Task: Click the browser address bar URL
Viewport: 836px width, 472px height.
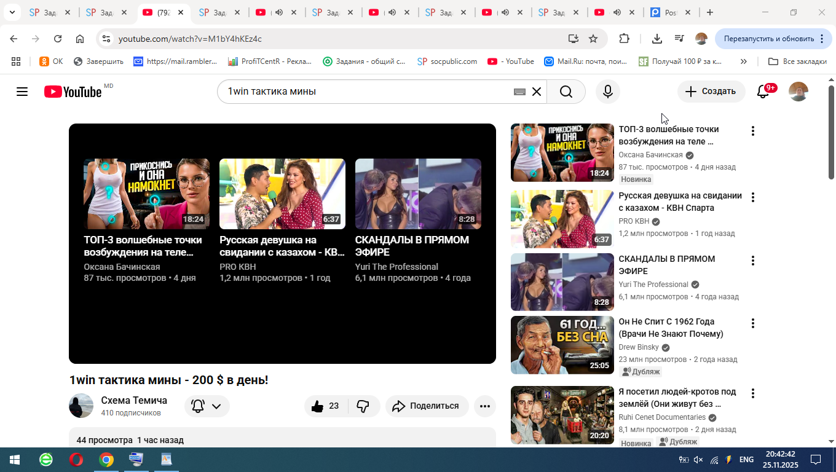Action: tap(190, 39)
